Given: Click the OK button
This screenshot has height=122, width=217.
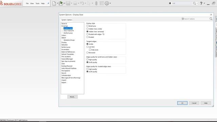Looking at the screenshot, I should 182,103.
